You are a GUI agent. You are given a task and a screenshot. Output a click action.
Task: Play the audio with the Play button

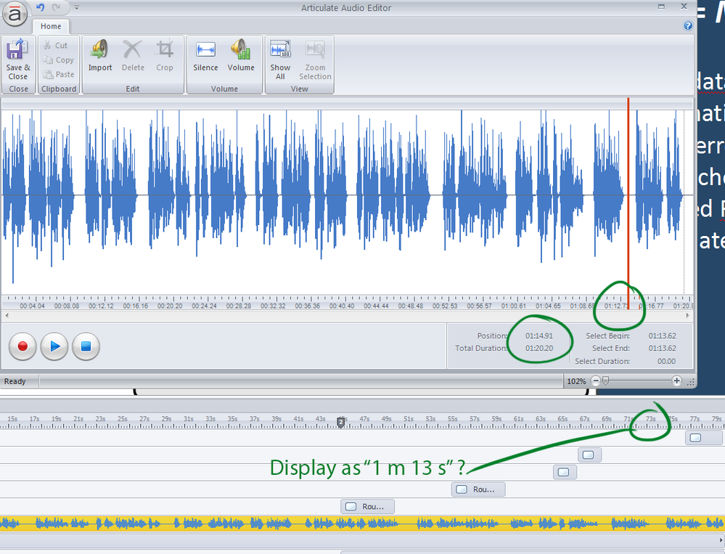point(54,346)
